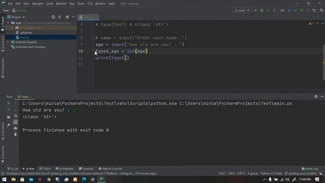Click the lock read-only toggle in status bar
The width and height of the screenshot is (325, 183).
tap(320, 173)
